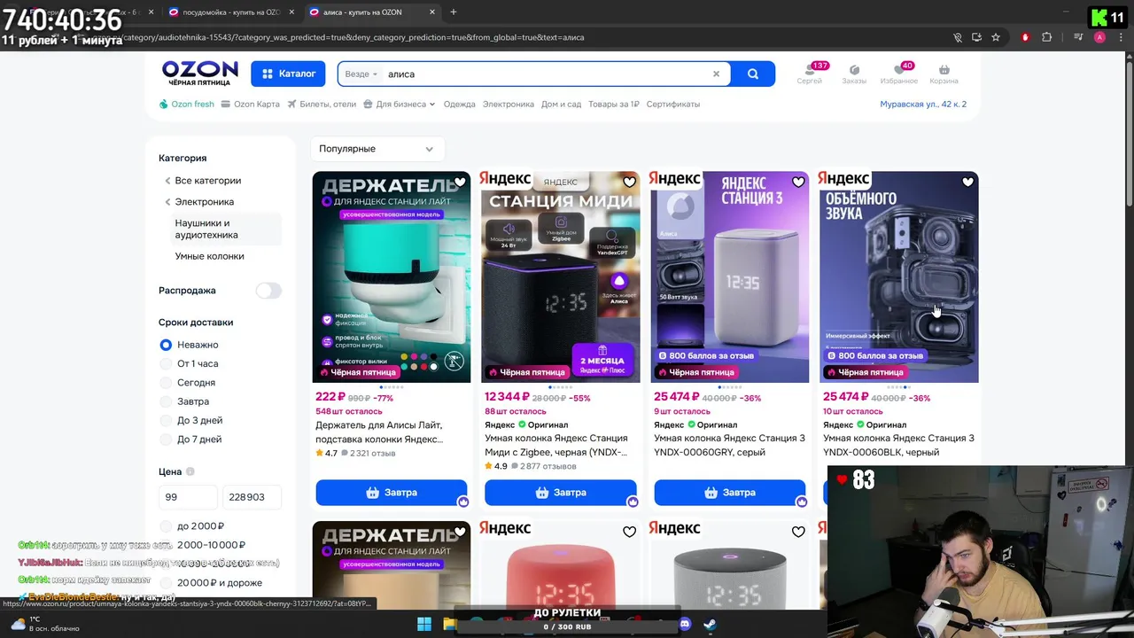
Task: Change delivery address Муравская ул., 42 к. 2
Action: click(x=923, y=105)
